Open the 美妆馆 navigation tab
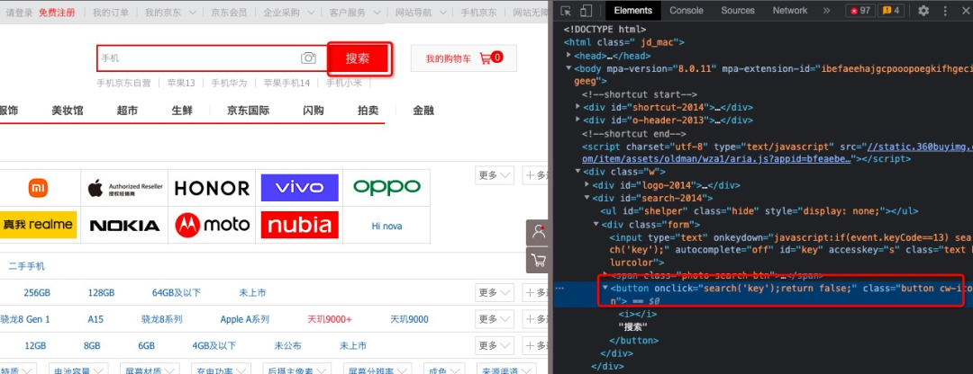This screenshot has height=374, width=973. coord(68,111)
